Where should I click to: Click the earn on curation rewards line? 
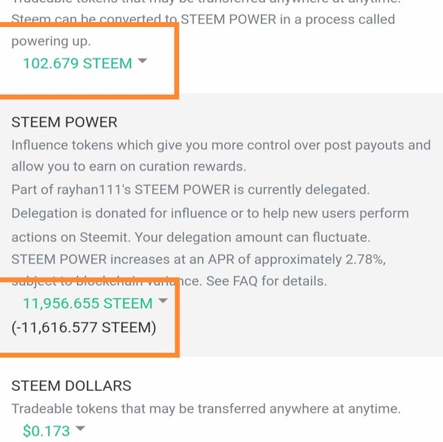129,167
